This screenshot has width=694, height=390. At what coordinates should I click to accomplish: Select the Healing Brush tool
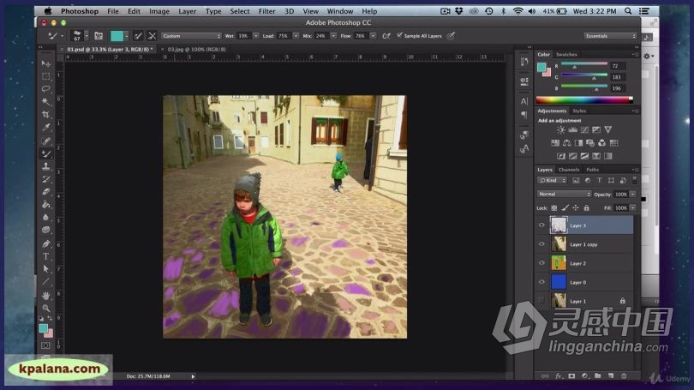[x=45, y=141]
